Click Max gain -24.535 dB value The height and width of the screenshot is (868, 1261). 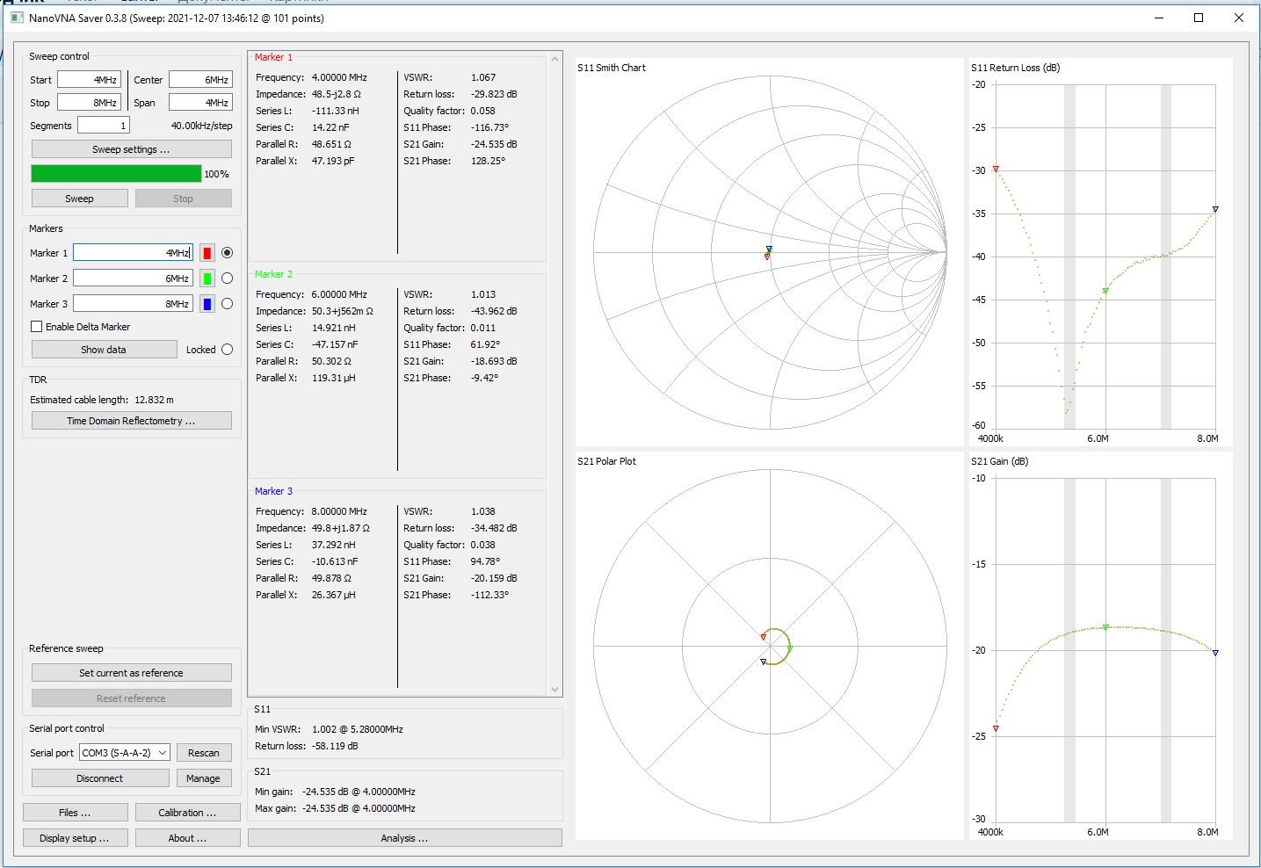[x=359, y=808]
